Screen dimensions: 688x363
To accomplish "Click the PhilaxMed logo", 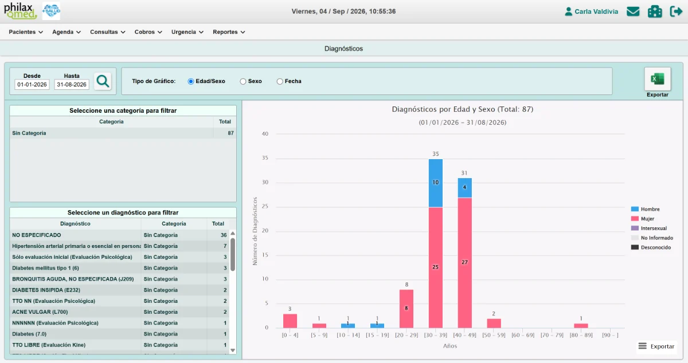I will [x=20, y=11].
